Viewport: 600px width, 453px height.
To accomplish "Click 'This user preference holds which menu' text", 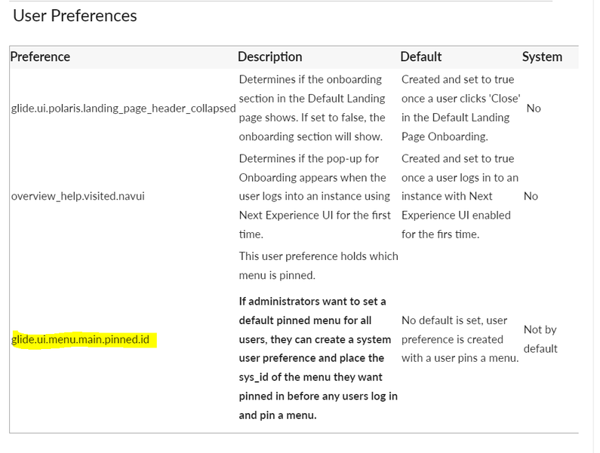I will tap(318, 265).
